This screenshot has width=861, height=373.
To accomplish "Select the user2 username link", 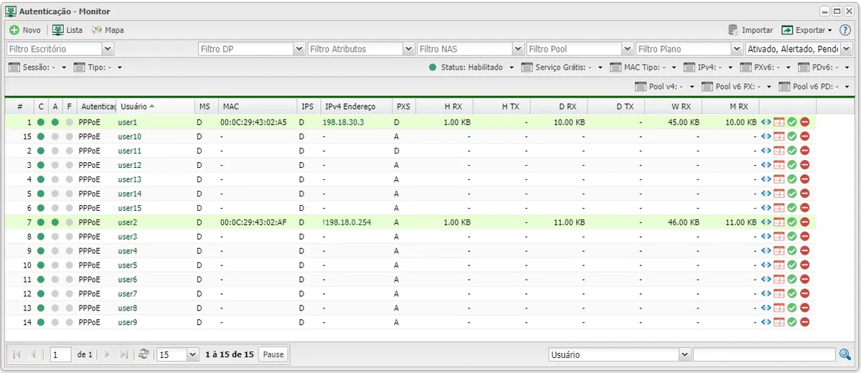I will [x=128, y=222].
